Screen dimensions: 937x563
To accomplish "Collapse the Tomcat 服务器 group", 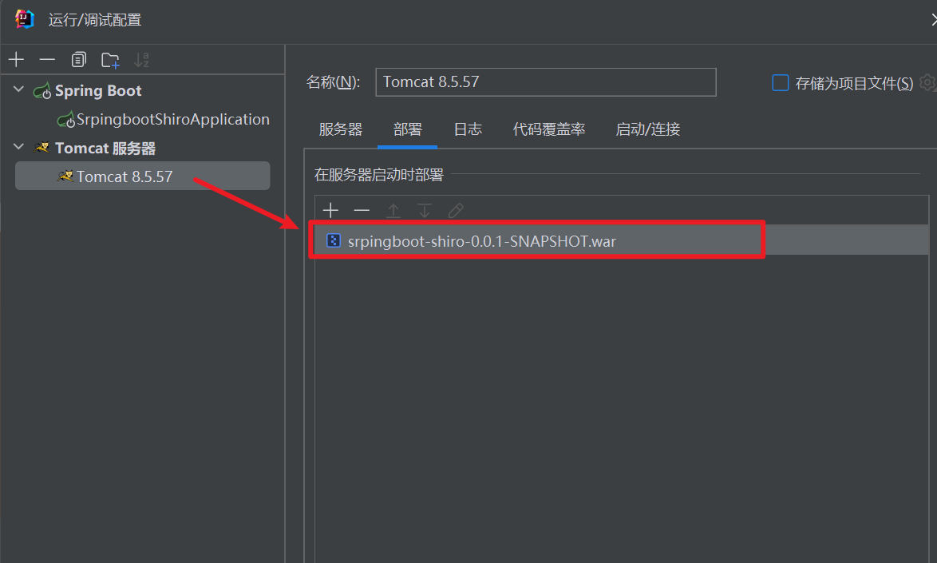I will click(18, 147).
